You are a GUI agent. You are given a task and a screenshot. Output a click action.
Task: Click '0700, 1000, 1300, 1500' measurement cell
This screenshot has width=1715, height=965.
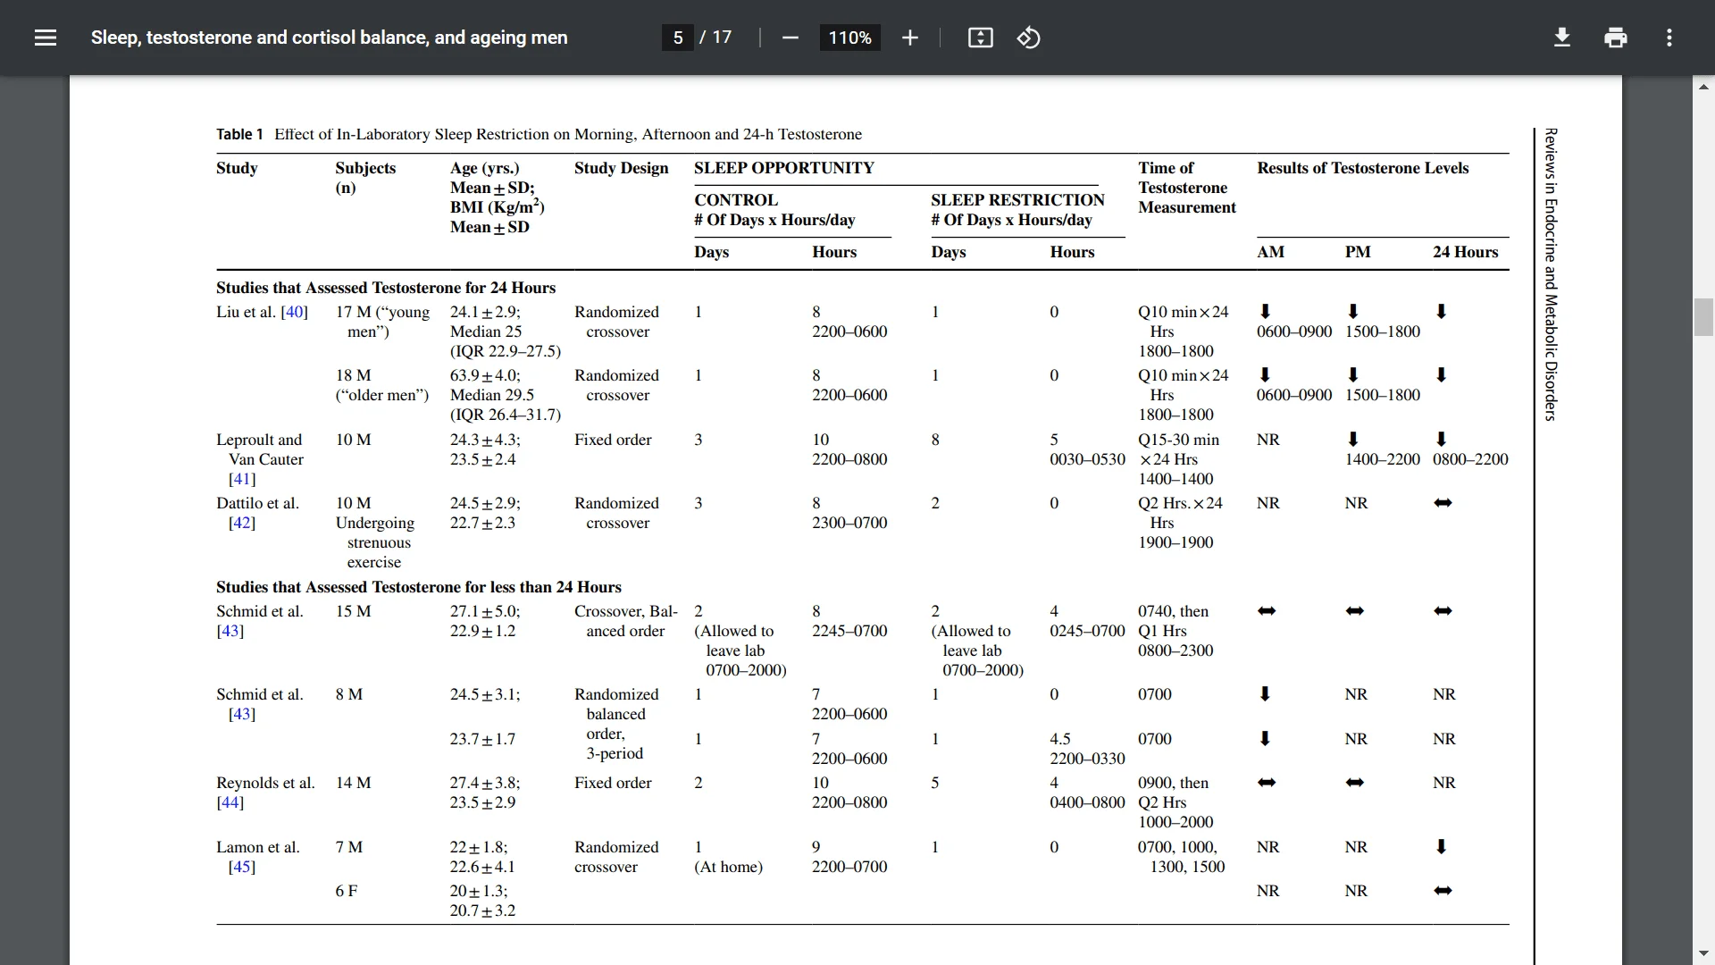point(1181,857)
